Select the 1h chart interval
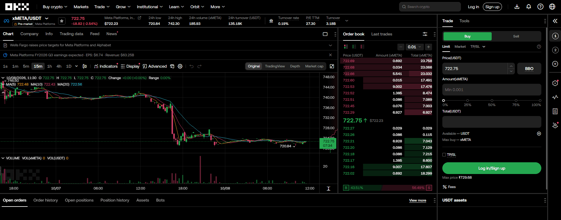Image resolution: width=561 pixels, height=220 pixels. click(x=49, y=66)
